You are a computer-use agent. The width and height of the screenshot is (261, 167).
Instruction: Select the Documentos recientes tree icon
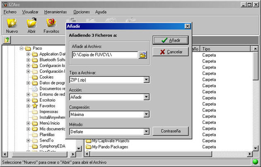click(35, 88)
